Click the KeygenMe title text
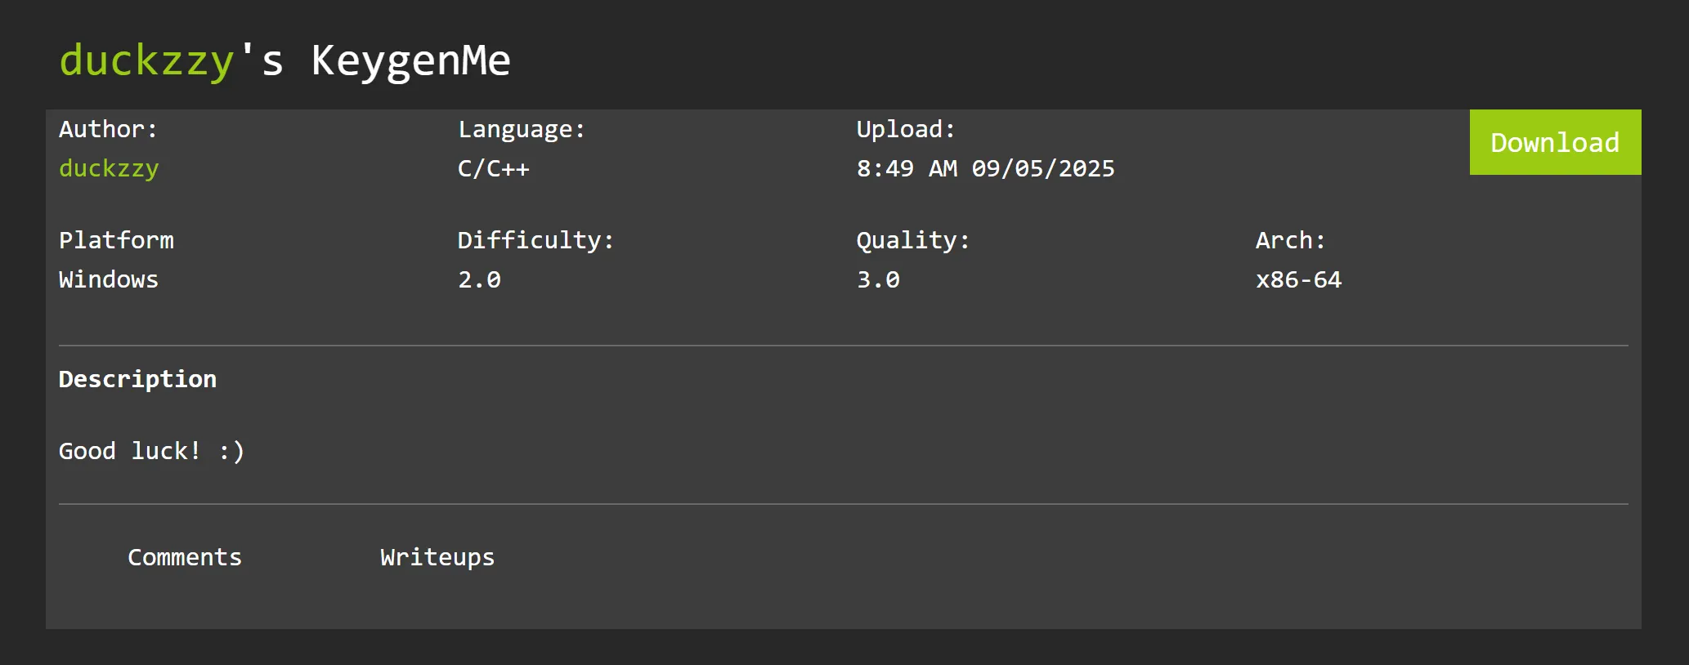Image resolution: width=1689 pixels, height=665 pixels. (x=410, y=61)
